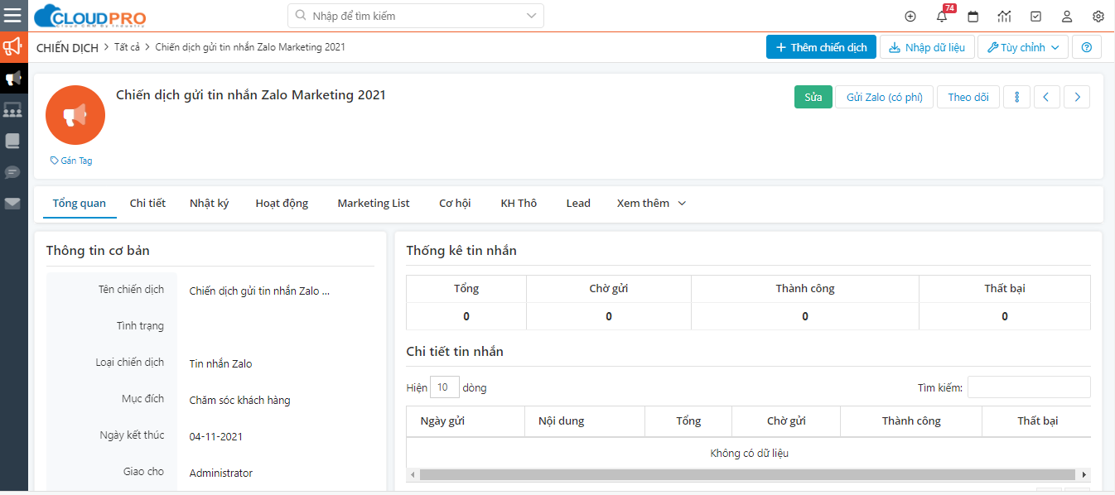Select the black megaphone sidebar icon
The height and width of the screenshot is (495, 1115).
(x=13, y=79)
